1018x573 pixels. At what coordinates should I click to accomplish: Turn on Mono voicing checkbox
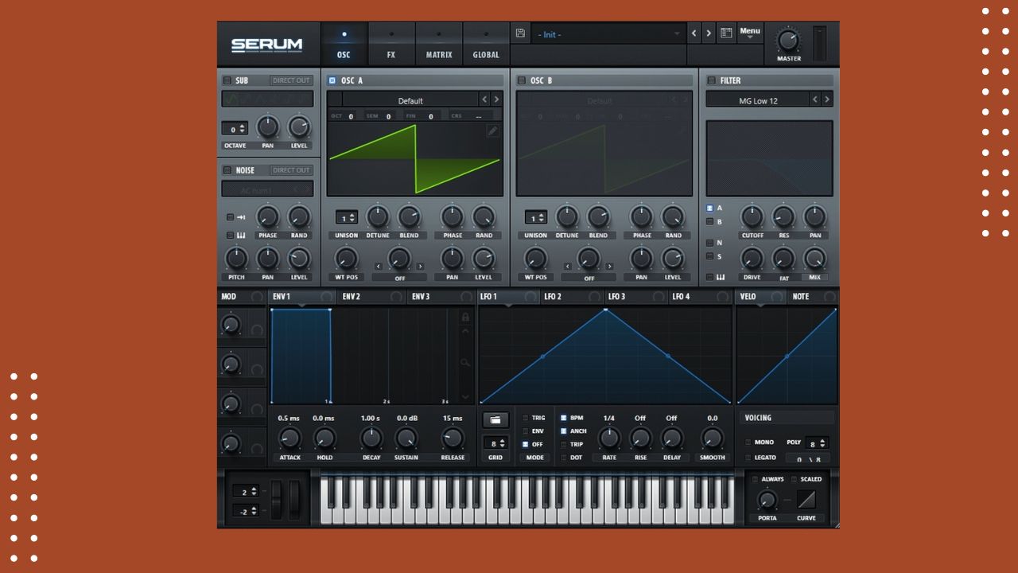pyautogui.click(x=748, y=442)
